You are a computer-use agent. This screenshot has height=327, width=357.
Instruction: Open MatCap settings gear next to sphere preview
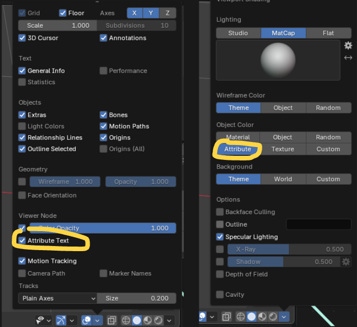click(348, 46)
